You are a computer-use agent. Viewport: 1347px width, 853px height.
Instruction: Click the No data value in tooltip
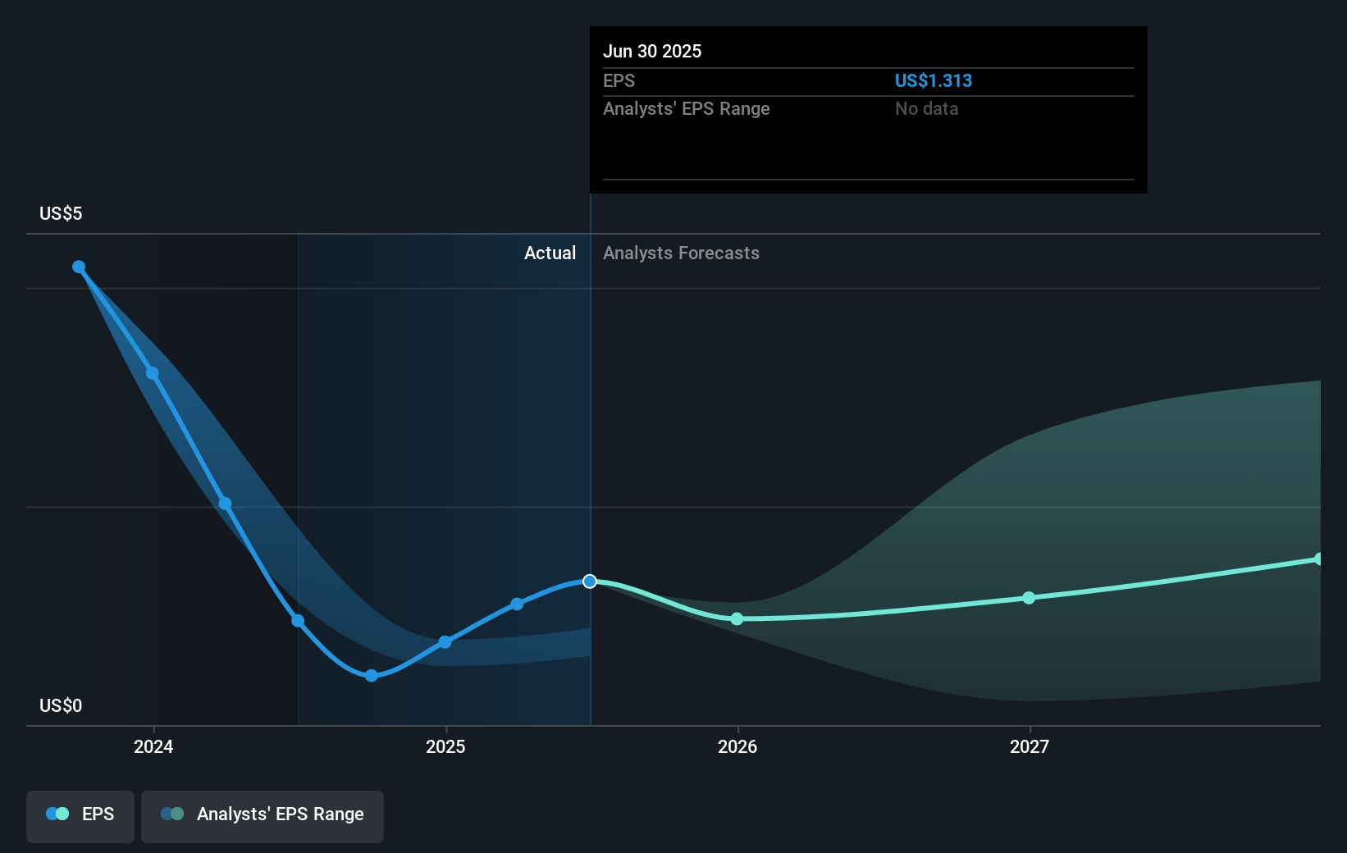[926, 109]
